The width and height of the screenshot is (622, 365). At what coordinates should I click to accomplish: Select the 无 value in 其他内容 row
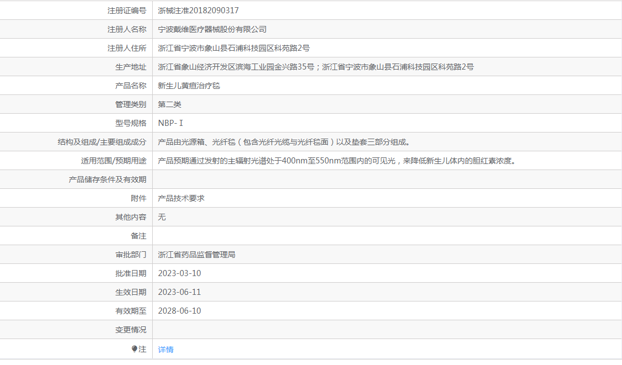click(x=162, y=217)
